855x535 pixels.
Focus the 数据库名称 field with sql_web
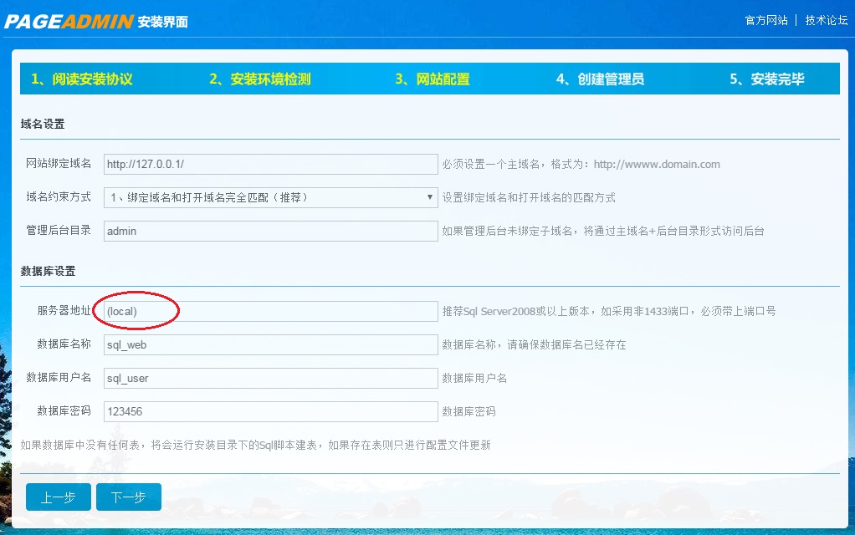point(270,344)
